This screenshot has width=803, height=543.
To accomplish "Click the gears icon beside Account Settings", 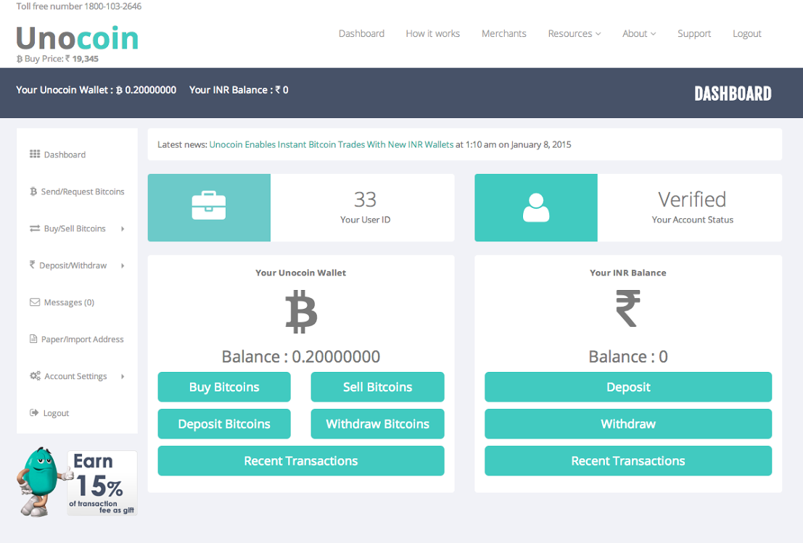I will pyautogui.click(x=35, y=376).
